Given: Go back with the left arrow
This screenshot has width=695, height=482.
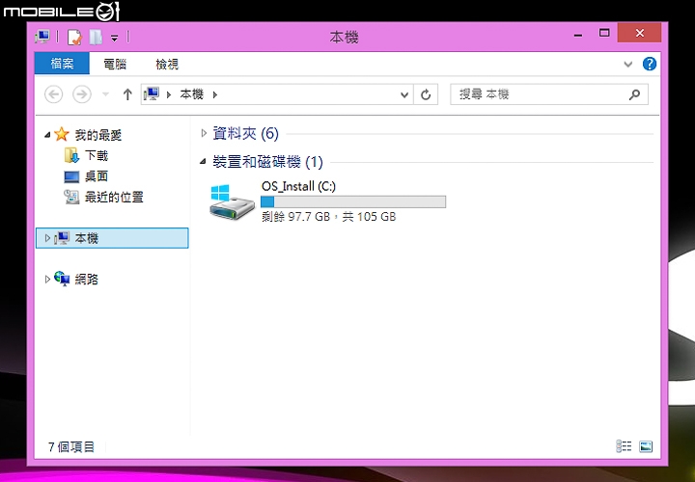Looking at the screenshot, I should coord(54,94).
